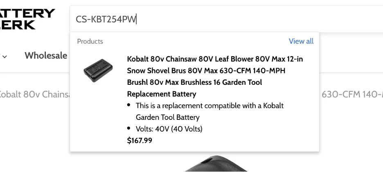Click the Products heading in suggestions
The height and width of the screenshot is (172, 383).
90,41
